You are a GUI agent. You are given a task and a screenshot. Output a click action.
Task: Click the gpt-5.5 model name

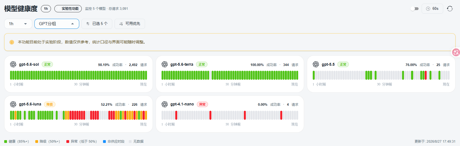328,64
